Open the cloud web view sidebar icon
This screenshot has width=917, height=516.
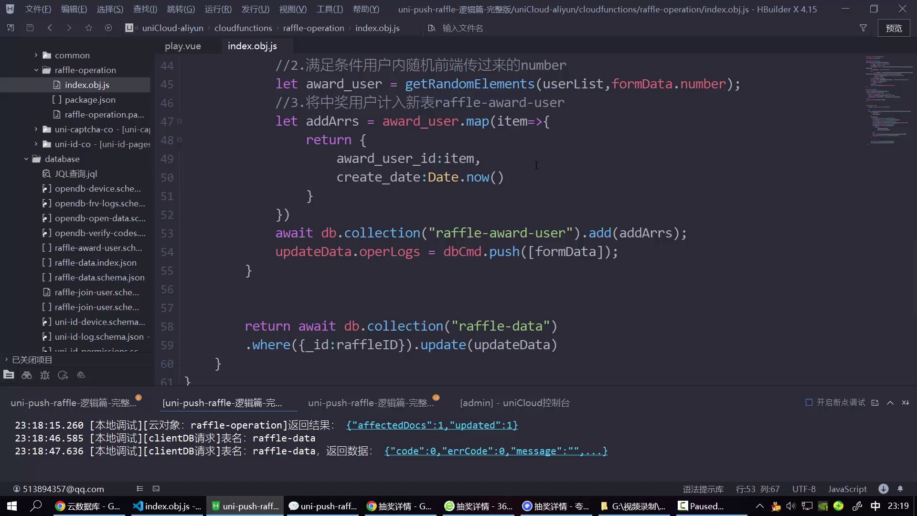[81, 376]
